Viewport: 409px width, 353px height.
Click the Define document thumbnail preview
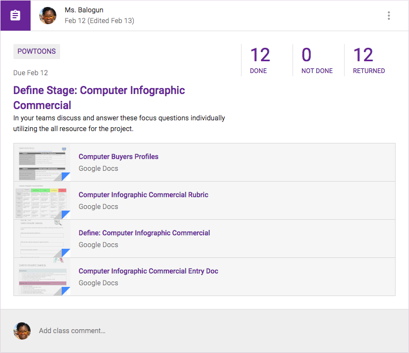42,239
